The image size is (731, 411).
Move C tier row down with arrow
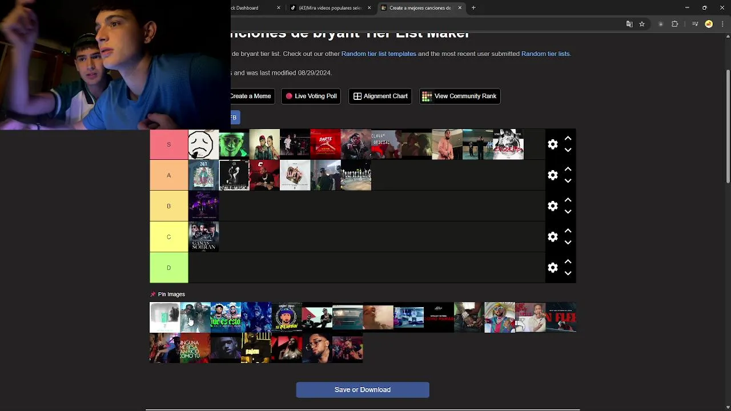(x=568, y=243)
